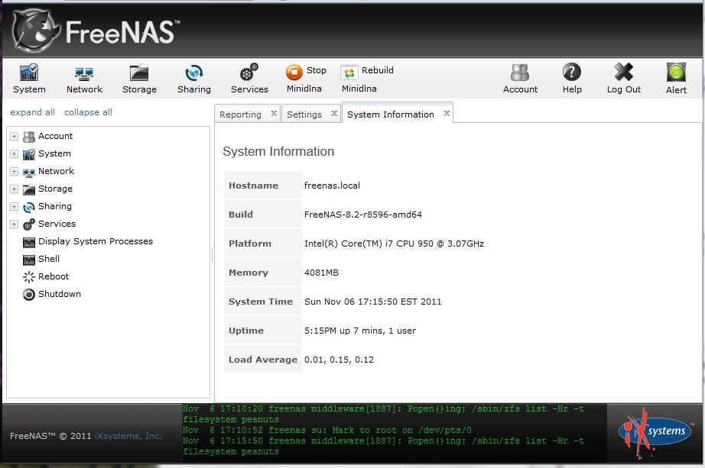705x468 pixels.
Task: Click collapse all link
Action: click(x=88, y=112)
